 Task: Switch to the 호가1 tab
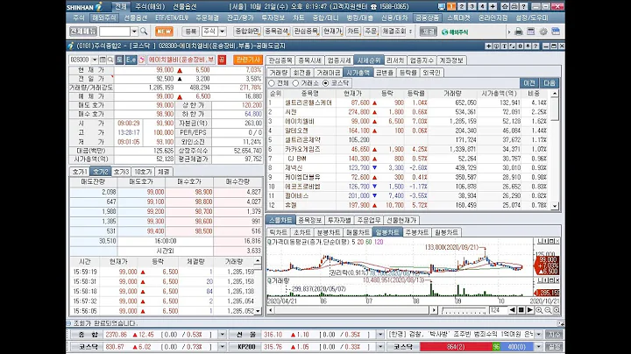click(79, 172)
